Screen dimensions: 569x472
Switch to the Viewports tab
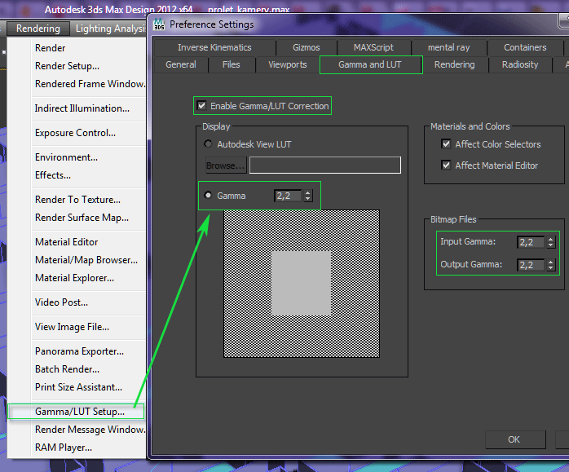click(x=288, y=64)
